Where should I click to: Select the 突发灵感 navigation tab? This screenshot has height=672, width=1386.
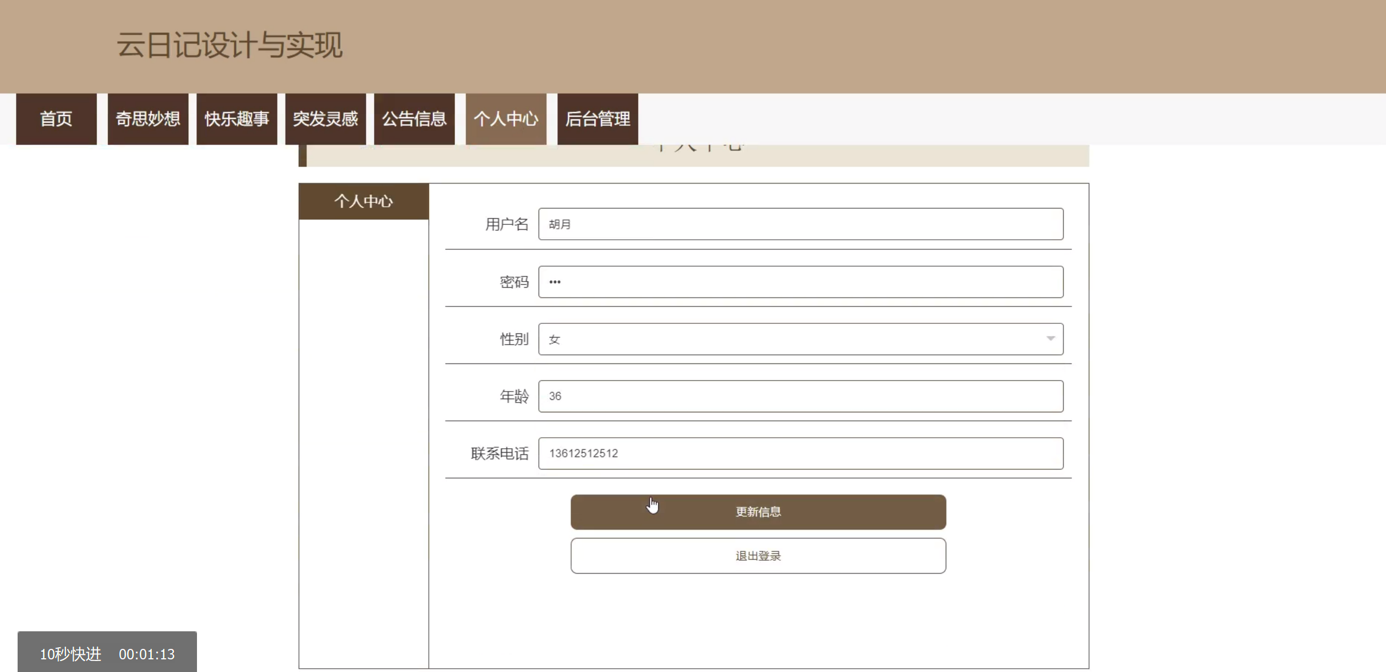pos(325,119)
